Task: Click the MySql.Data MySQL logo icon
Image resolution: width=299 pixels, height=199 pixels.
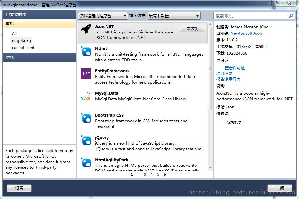Action: pos(86,96)
